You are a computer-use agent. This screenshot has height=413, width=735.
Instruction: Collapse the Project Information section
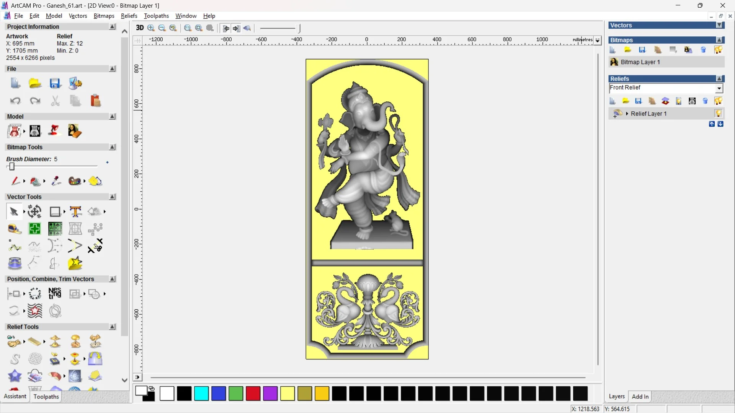(x=112, y=27)
